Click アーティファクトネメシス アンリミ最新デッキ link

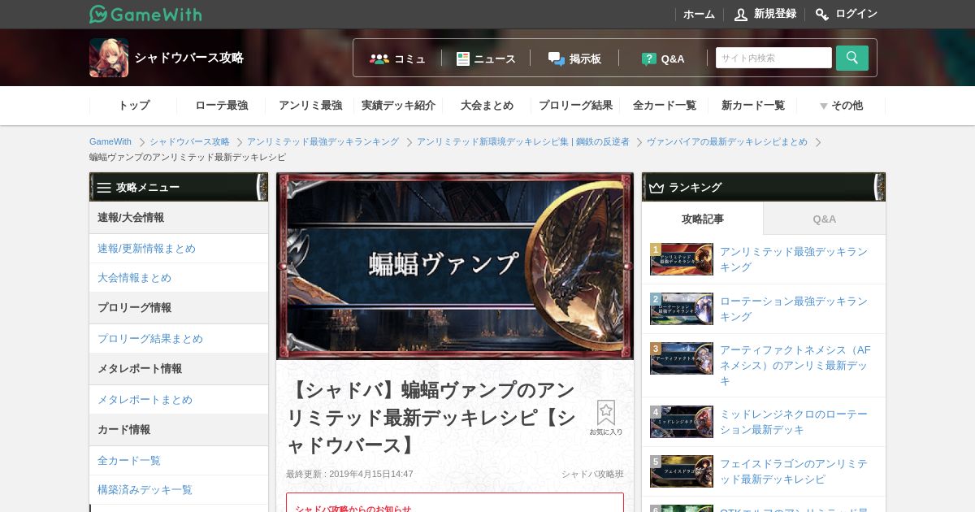click(795, 365)
